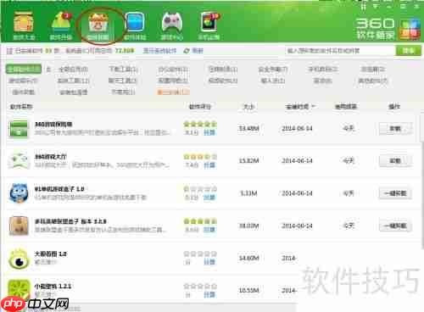Select the highlighted 全部软件 category filter
The image size is (424, 312).
coord(24,69)
